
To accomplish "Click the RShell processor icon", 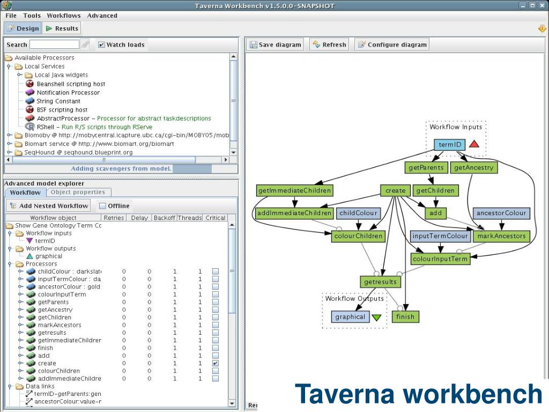I will tap(30, 127).
